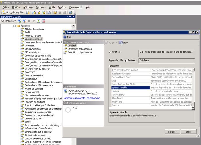Click the Index facet icon

(22, 122)
